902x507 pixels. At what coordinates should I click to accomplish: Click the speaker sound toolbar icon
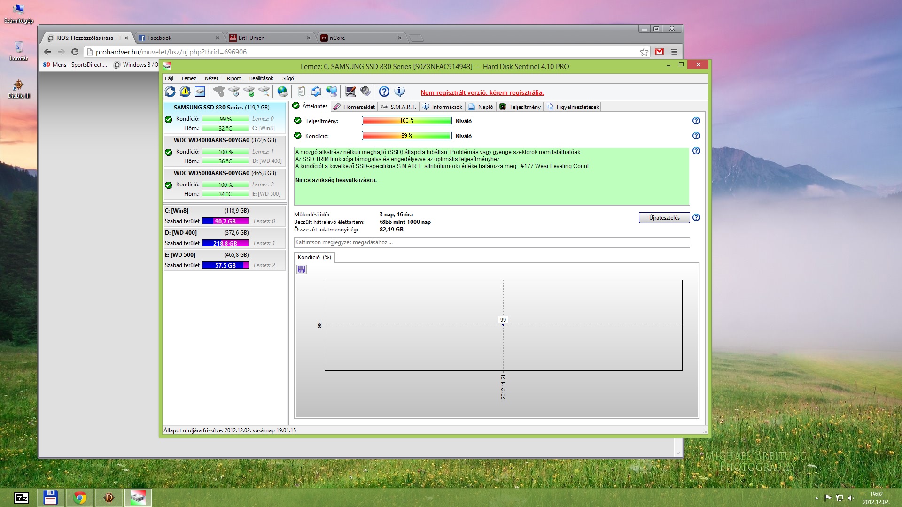coord(365,92)
